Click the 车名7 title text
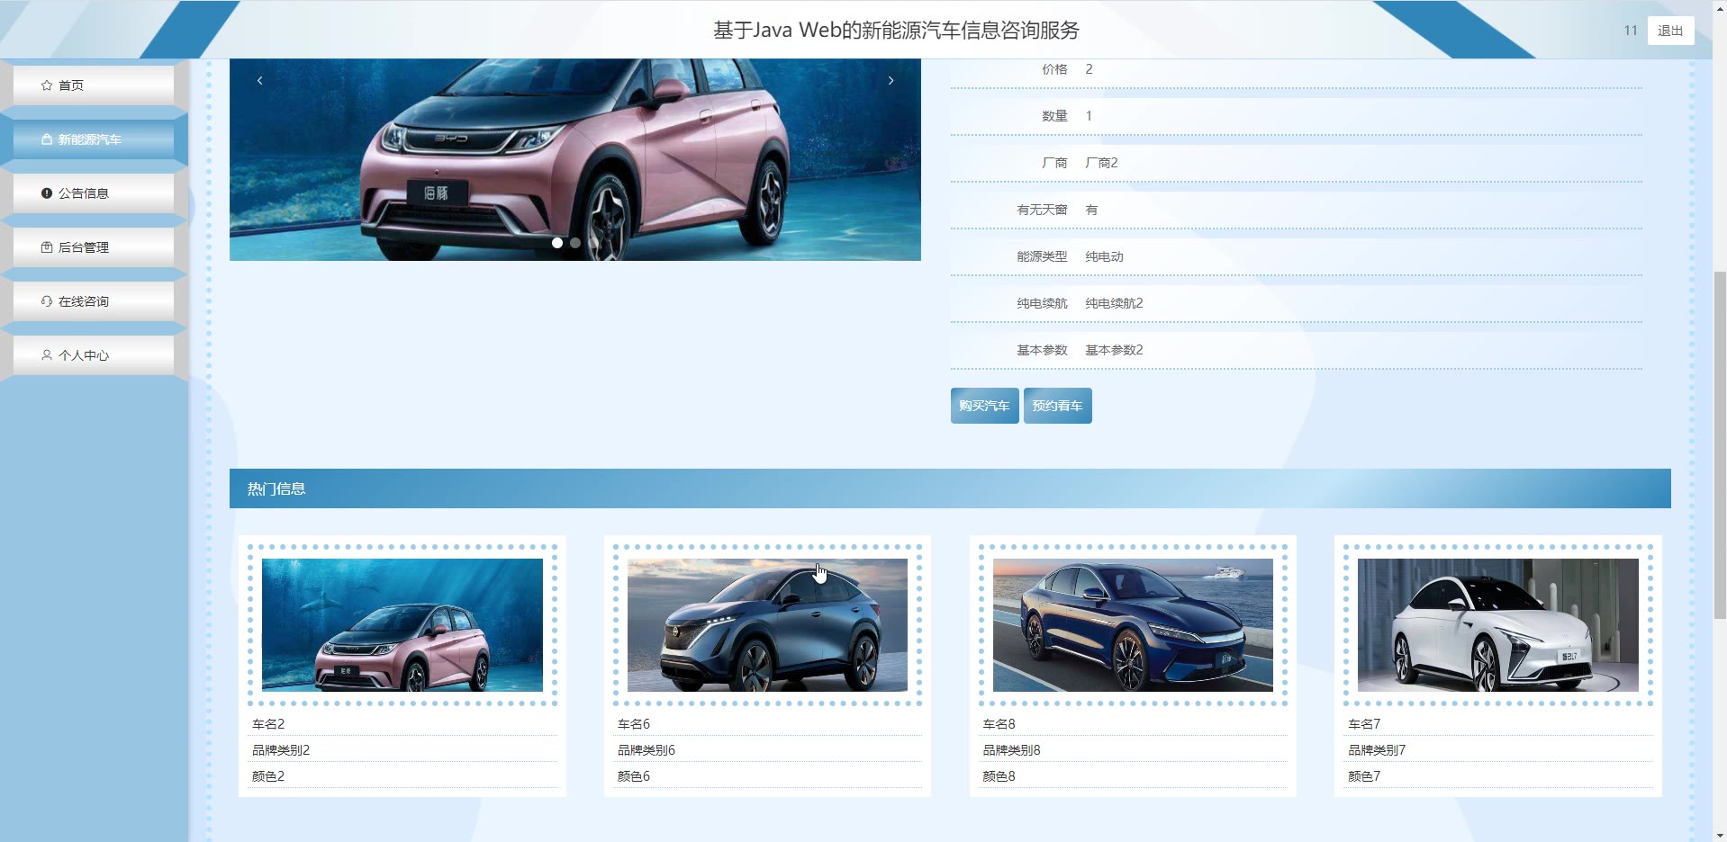Screen dimensions: 1727x842 click(x=1364, y=724)
